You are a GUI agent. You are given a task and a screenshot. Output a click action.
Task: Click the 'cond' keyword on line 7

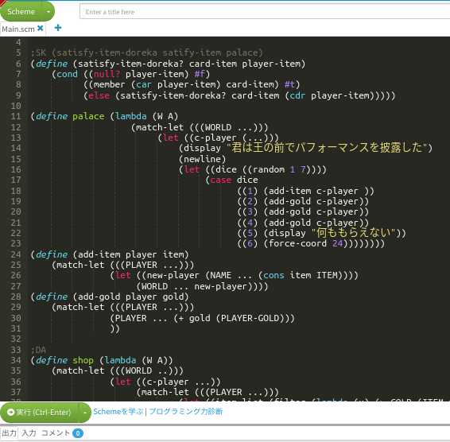(x=67, y=74)
